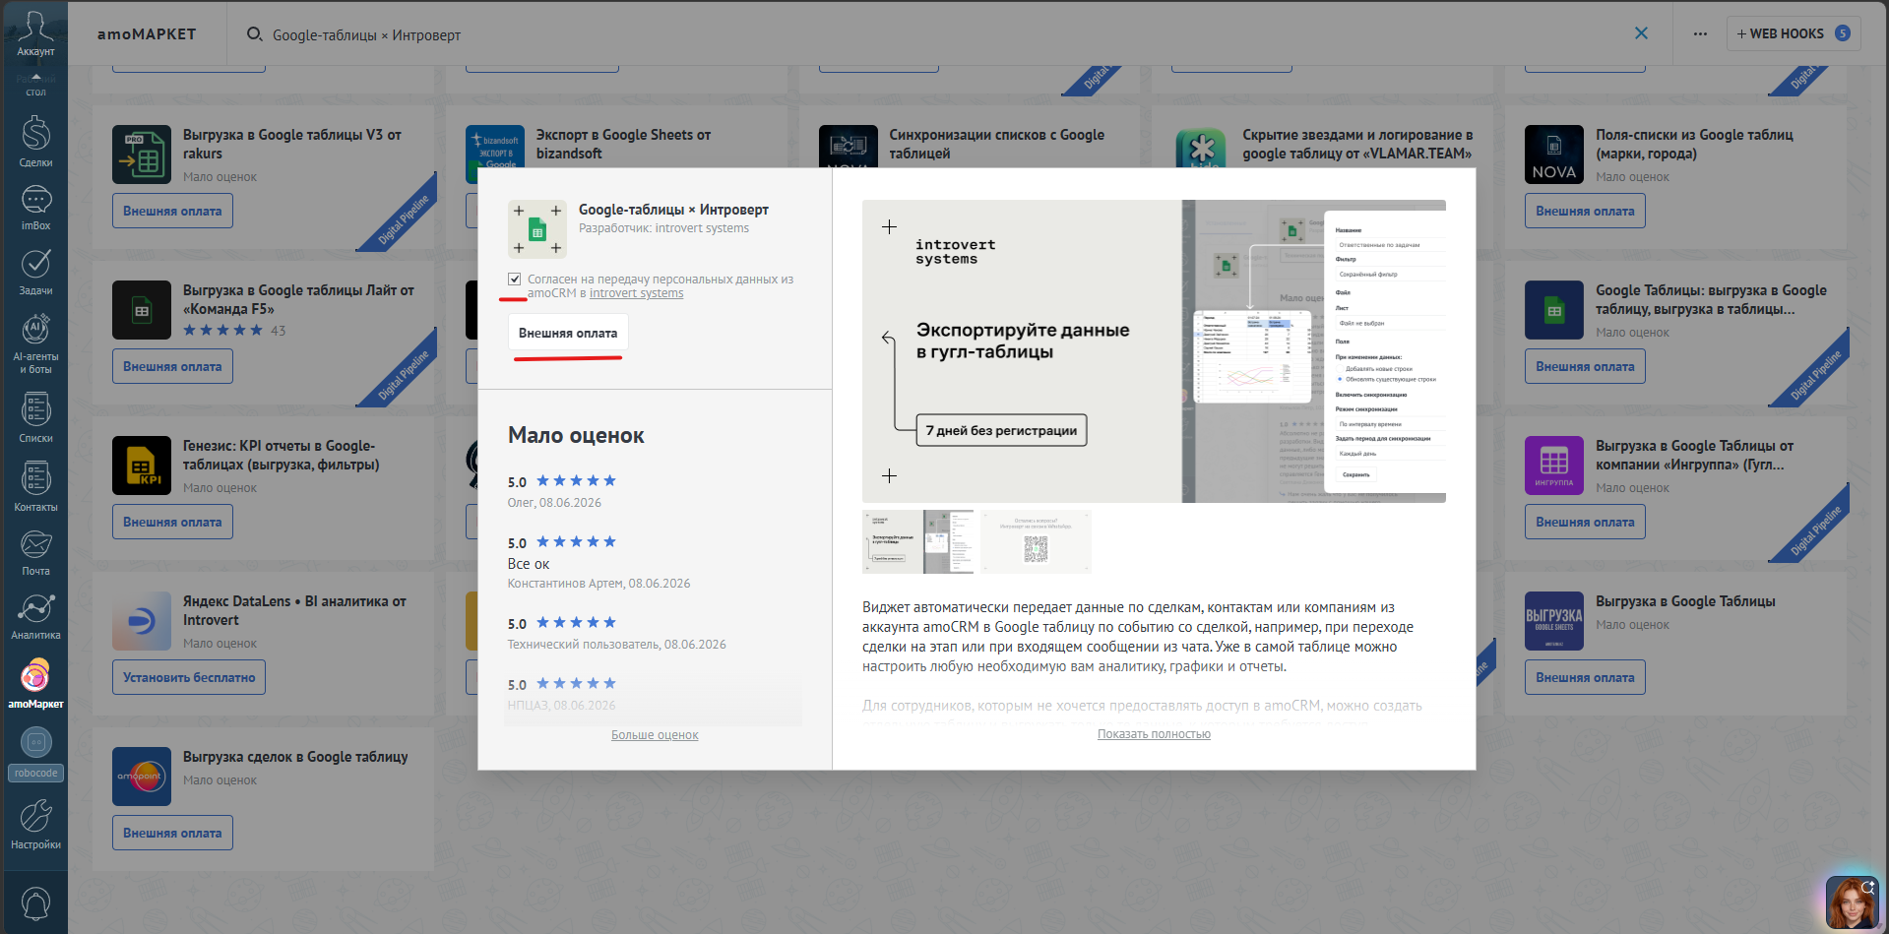Select amoМаркет sidebar icon
The image size is (1889, 934).
point(35,683)
